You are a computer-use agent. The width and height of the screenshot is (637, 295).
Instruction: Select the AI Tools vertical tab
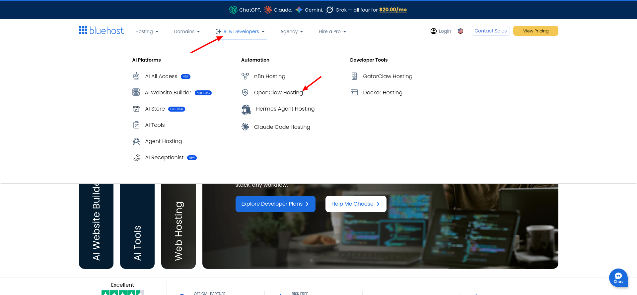point(137,226)
